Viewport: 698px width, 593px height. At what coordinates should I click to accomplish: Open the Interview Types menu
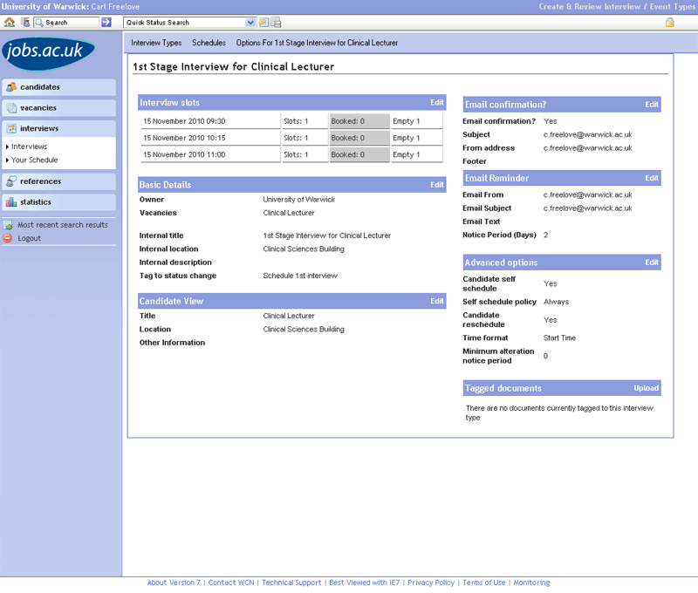(156, 43)
